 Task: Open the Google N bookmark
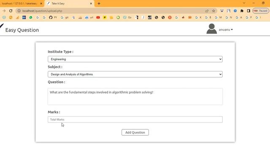(229, 18)
